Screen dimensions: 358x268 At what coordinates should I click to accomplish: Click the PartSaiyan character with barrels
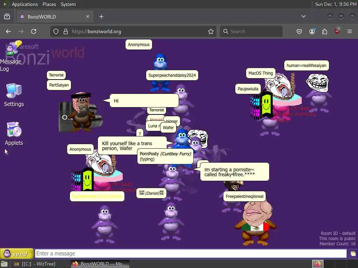[81, 112]
